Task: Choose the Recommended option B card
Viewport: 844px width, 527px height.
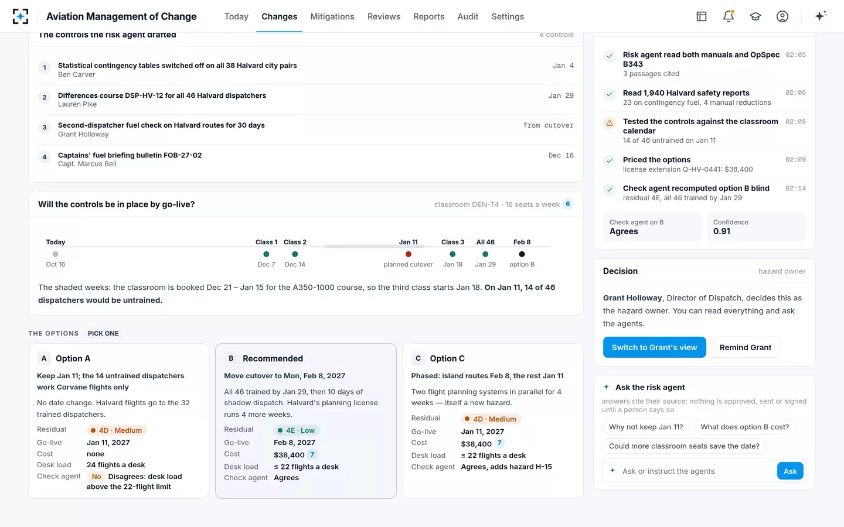Action: point(306,421)
